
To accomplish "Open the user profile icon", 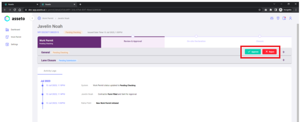I will [290, 18].
